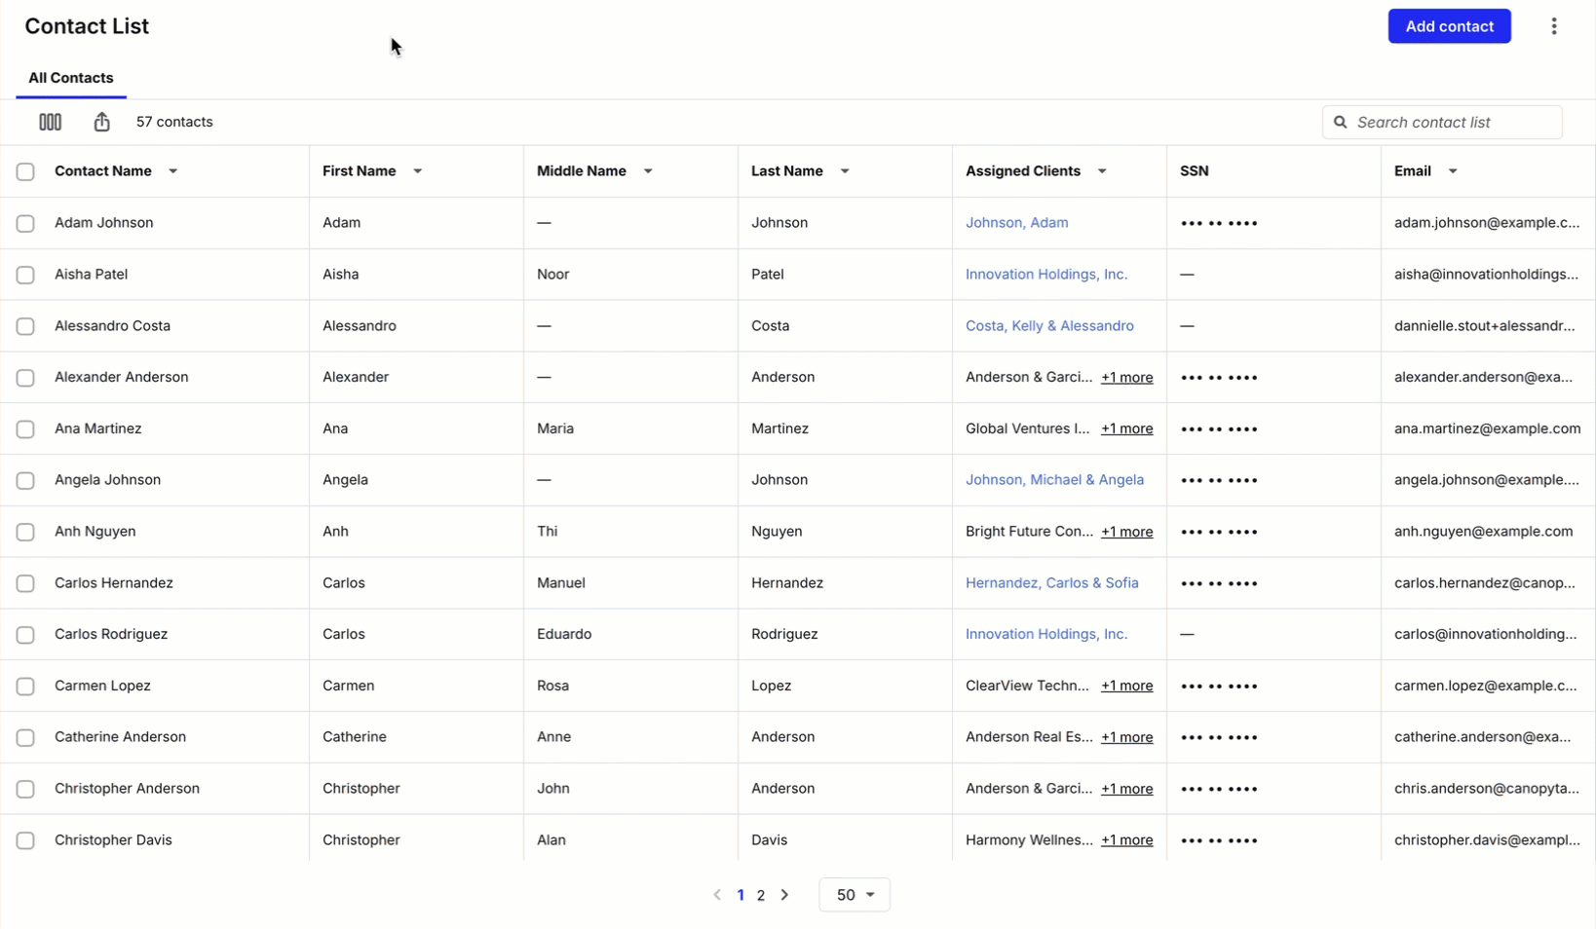Open the First Name header menu

tap(418, 171)
